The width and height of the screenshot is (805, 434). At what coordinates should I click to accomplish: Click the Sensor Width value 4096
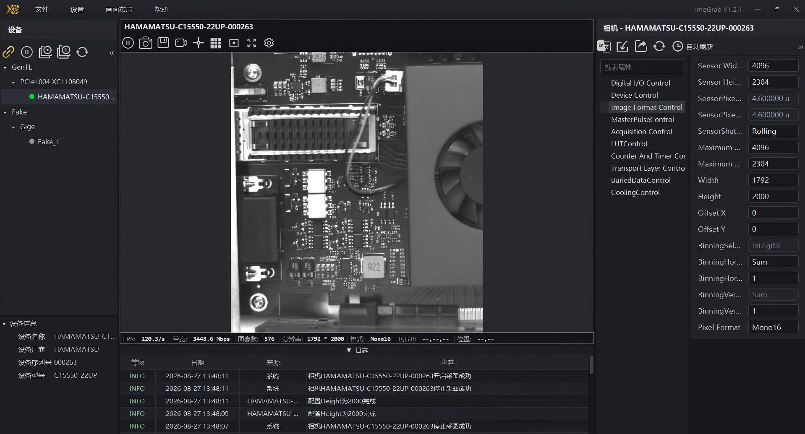773,66
